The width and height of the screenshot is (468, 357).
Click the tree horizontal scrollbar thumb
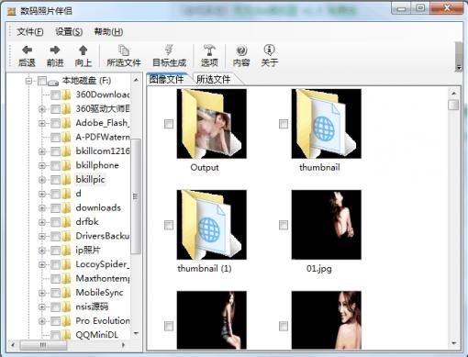pyautogui.click(x=43, y=345)
